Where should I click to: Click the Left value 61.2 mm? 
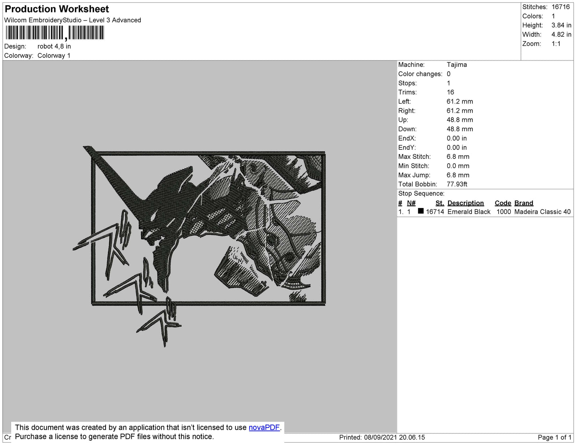point(460,102)
